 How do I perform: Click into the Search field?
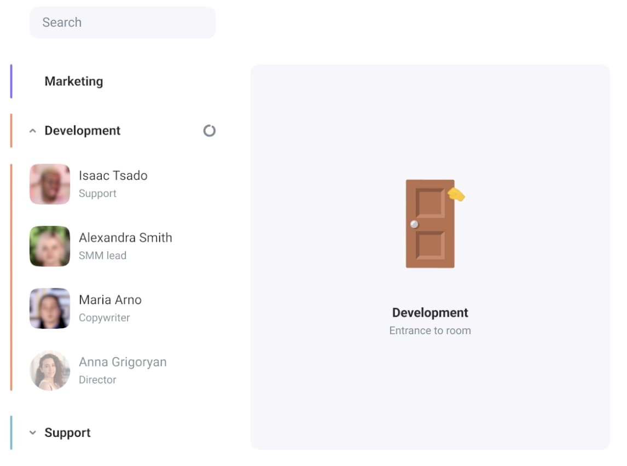pos(123,22)
